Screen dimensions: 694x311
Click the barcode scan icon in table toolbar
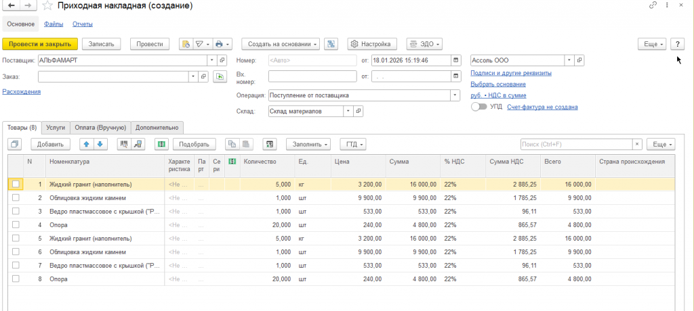[x=123, y=144]
